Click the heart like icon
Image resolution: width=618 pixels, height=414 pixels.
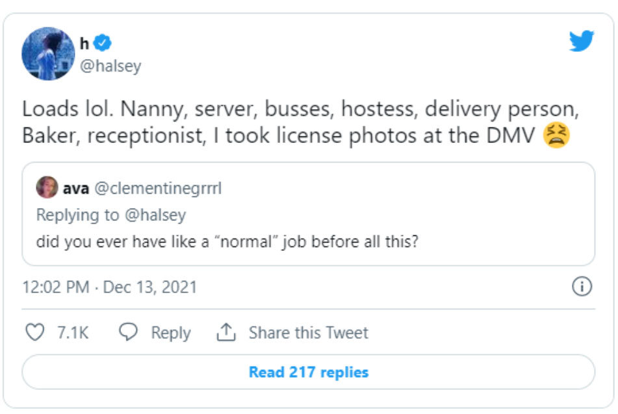pos(34,333)
